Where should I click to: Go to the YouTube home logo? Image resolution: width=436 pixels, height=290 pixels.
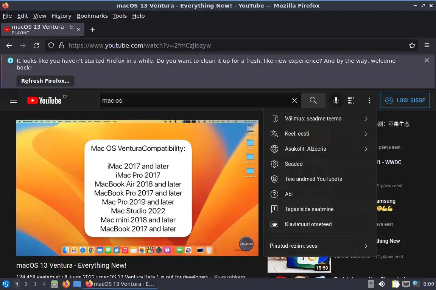(44, 100)
